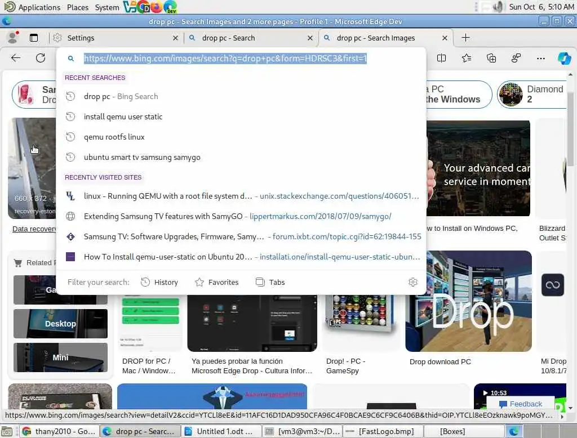Close the drop pc - Search Images tab
The width and height of the screenshot is (577, 438).
[x=445, y=38]
